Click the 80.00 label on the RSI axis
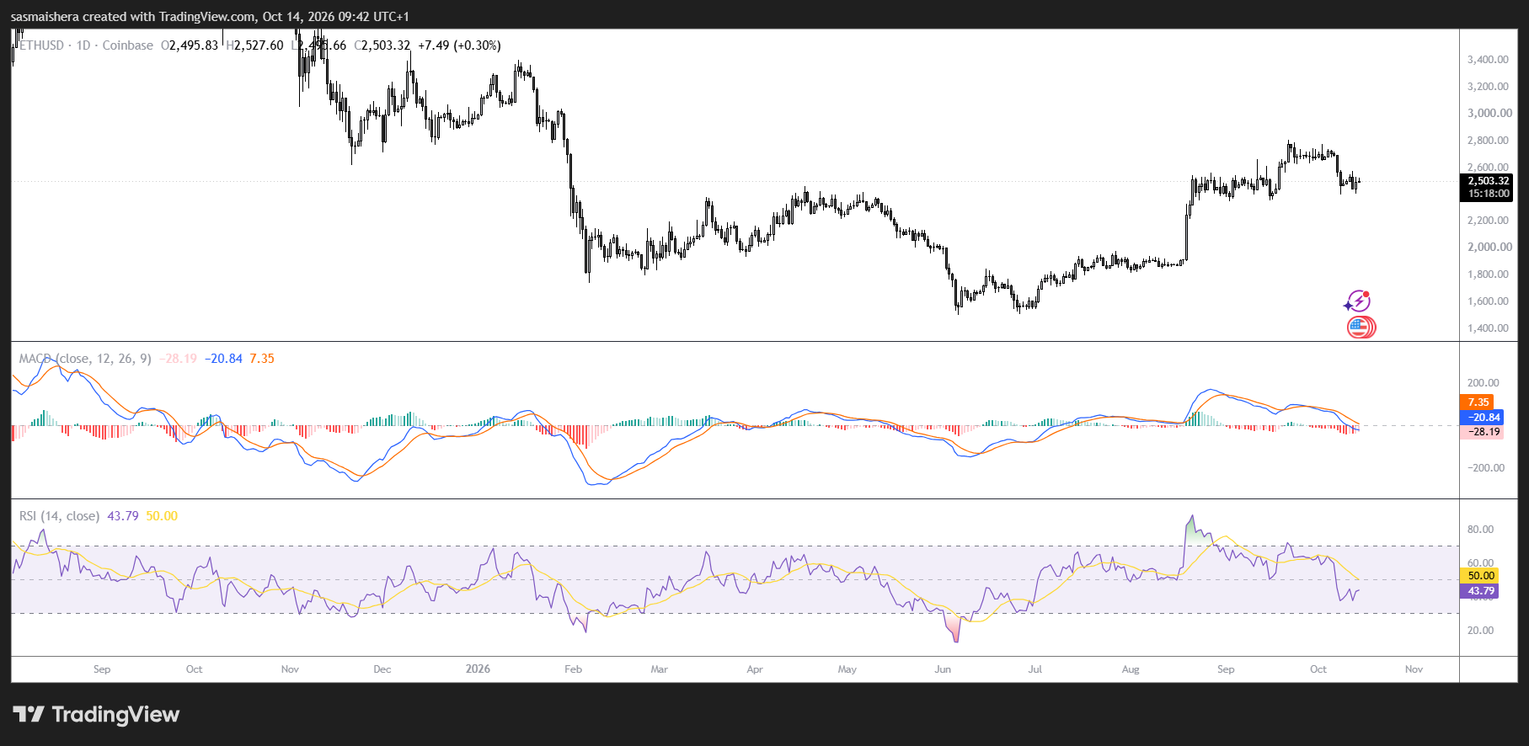Image resolution: width=1529 pixels, height=746 pixels. tap(1480, 530)
